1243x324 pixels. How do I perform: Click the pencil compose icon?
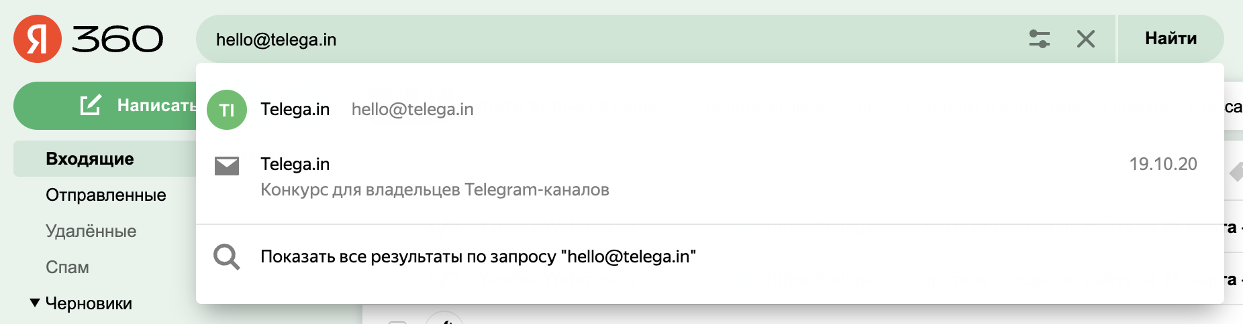coord(91,105)
